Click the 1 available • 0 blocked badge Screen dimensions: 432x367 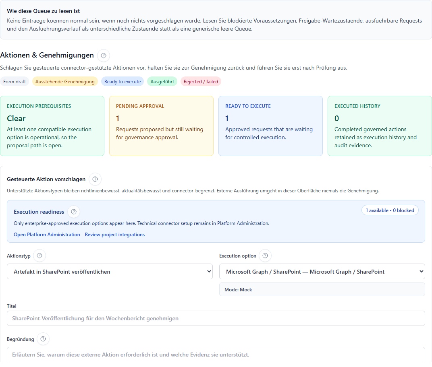pyautogui.click(x=390, y=210)
